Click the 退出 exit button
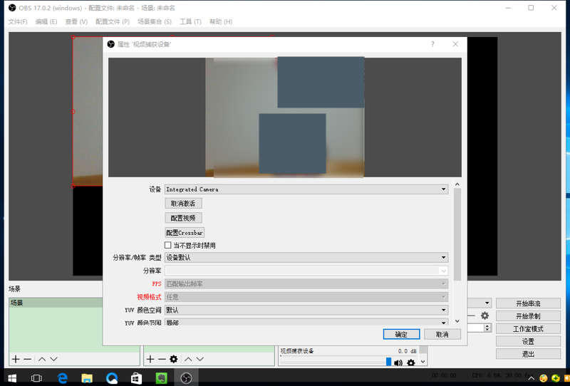Image resolution: width=570 pixels, height=386 pixels. [528, 354]
